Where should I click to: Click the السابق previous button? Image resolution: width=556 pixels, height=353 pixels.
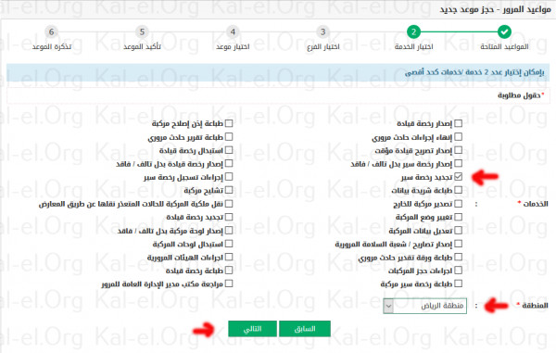(x=305, y=329)
